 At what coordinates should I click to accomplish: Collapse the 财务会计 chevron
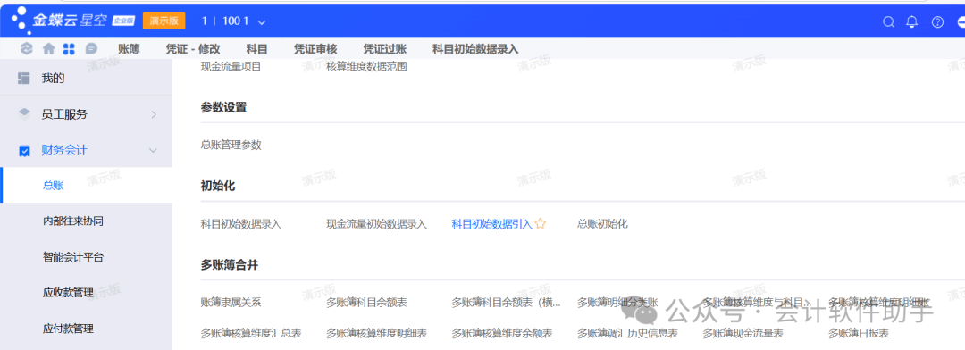[x=154, y=150]
